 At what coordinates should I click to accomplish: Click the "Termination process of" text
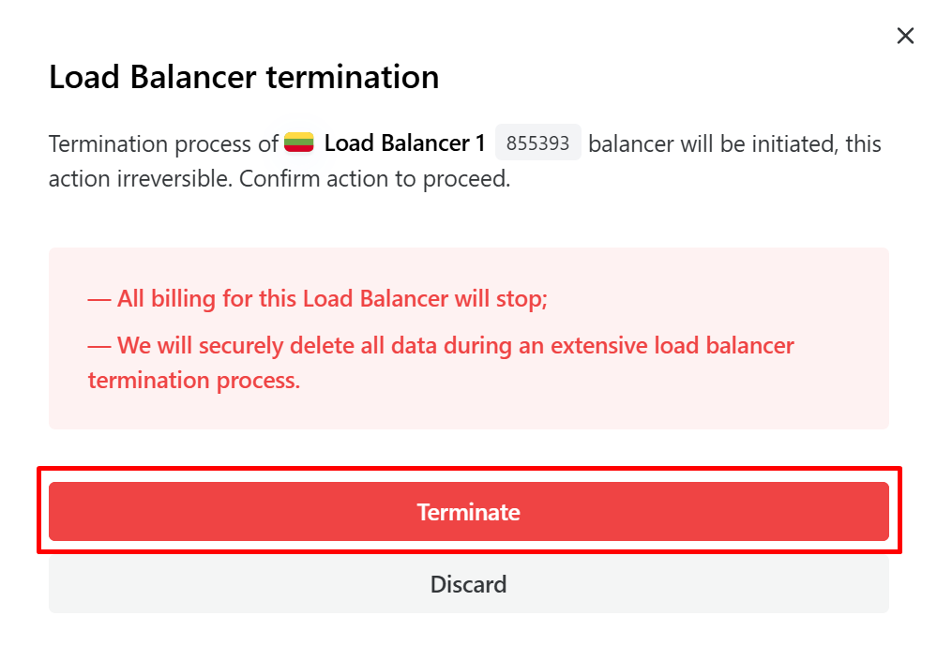coord(163,144)
